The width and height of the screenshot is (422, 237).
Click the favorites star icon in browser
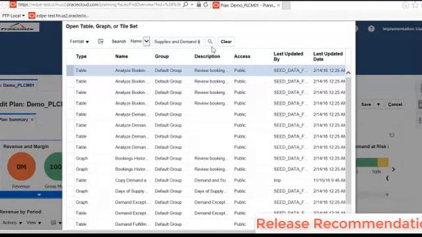tap(416, 5)
